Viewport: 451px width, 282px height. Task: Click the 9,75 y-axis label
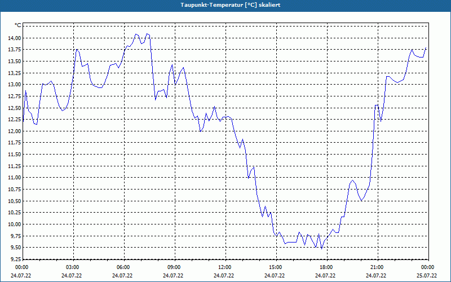(x=16, y=236)
